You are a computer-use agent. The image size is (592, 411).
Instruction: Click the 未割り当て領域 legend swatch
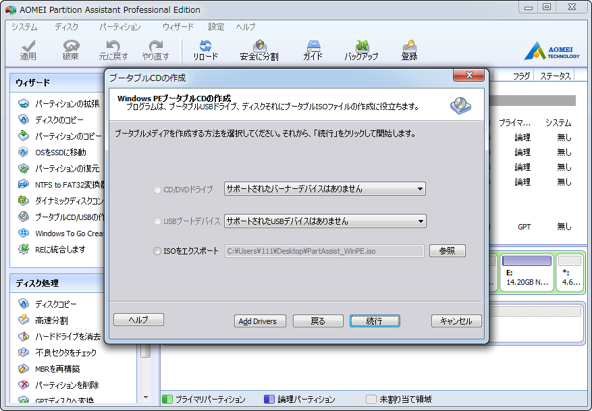(x=371, y=400)
